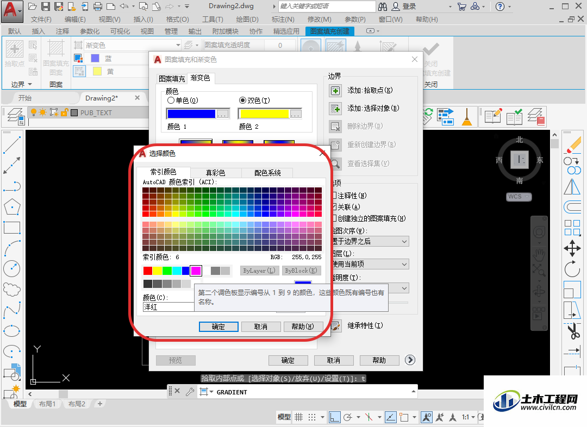The image size is (587, 427).
Task: Toggle Create separate hatches checkbox
Action: pyautogui.click(x=334, y=218)
